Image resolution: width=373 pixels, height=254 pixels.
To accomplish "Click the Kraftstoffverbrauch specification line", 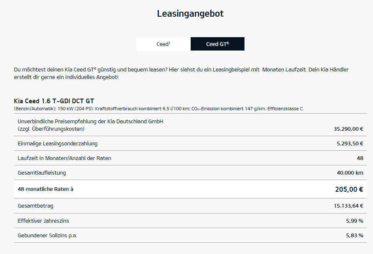I will [x=159, y=109].
